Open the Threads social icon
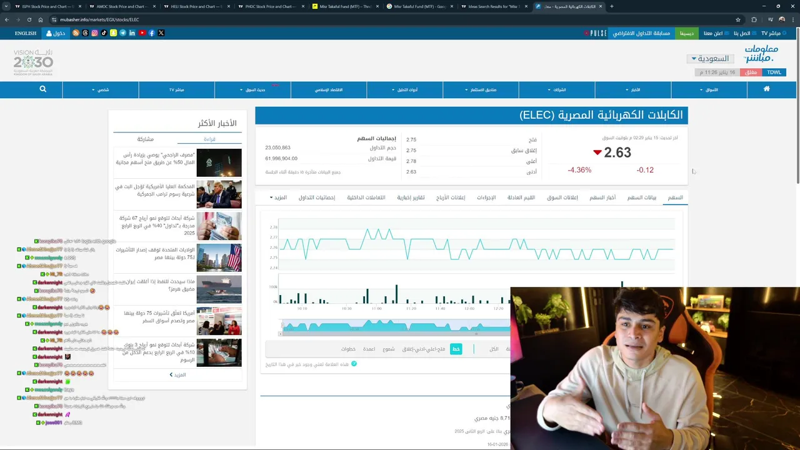Screen dimensions: 800x450 click(85, 33)
